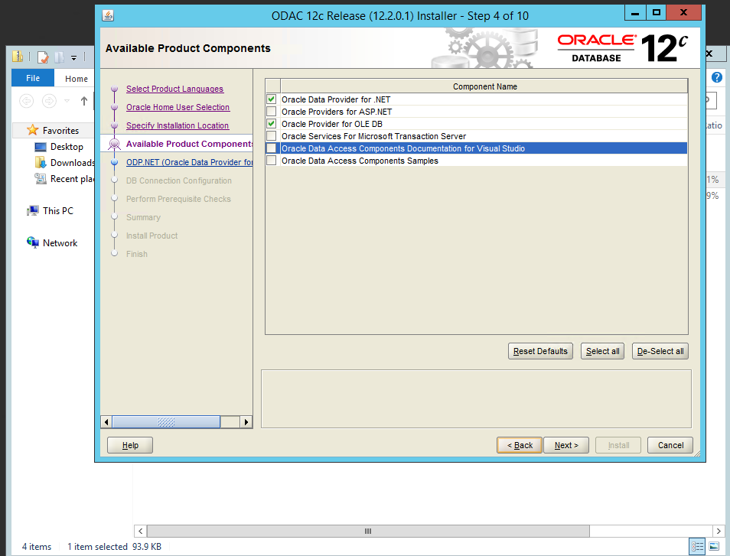Uncheck Oracle Provider for OLE DB
Image resolution: width=730 pixels, height=556 pixels.
(x=272, y=124)
